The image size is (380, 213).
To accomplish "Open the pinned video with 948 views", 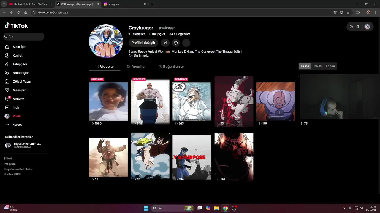I will [150, 101].
